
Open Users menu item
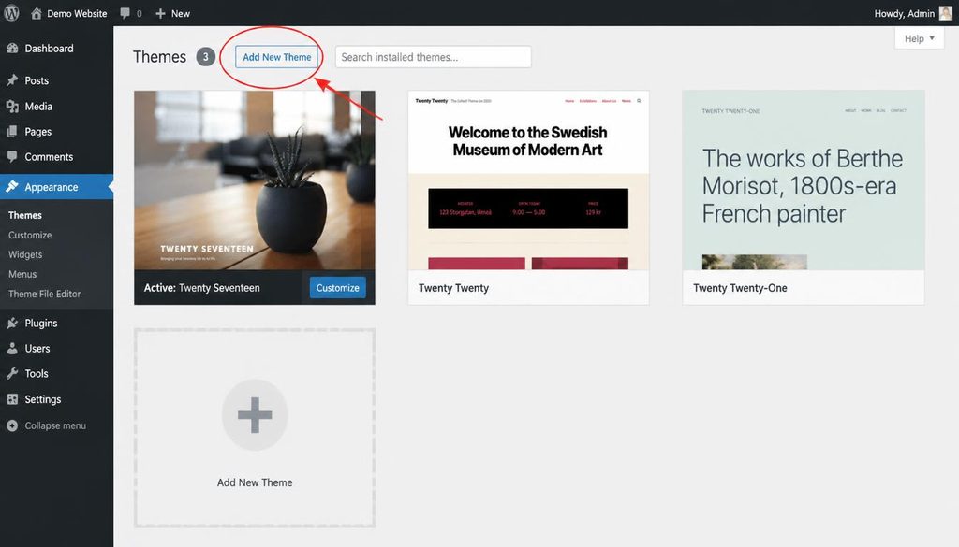(x=56, y=348)
